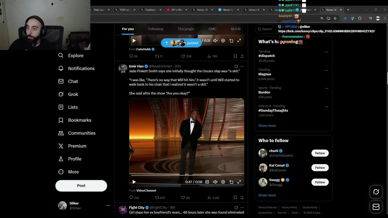Play the Oscars slap video

[134, 182]
